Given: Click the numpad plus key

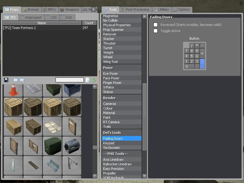Looking at the screenshot, I should click(x=202, y=53).
